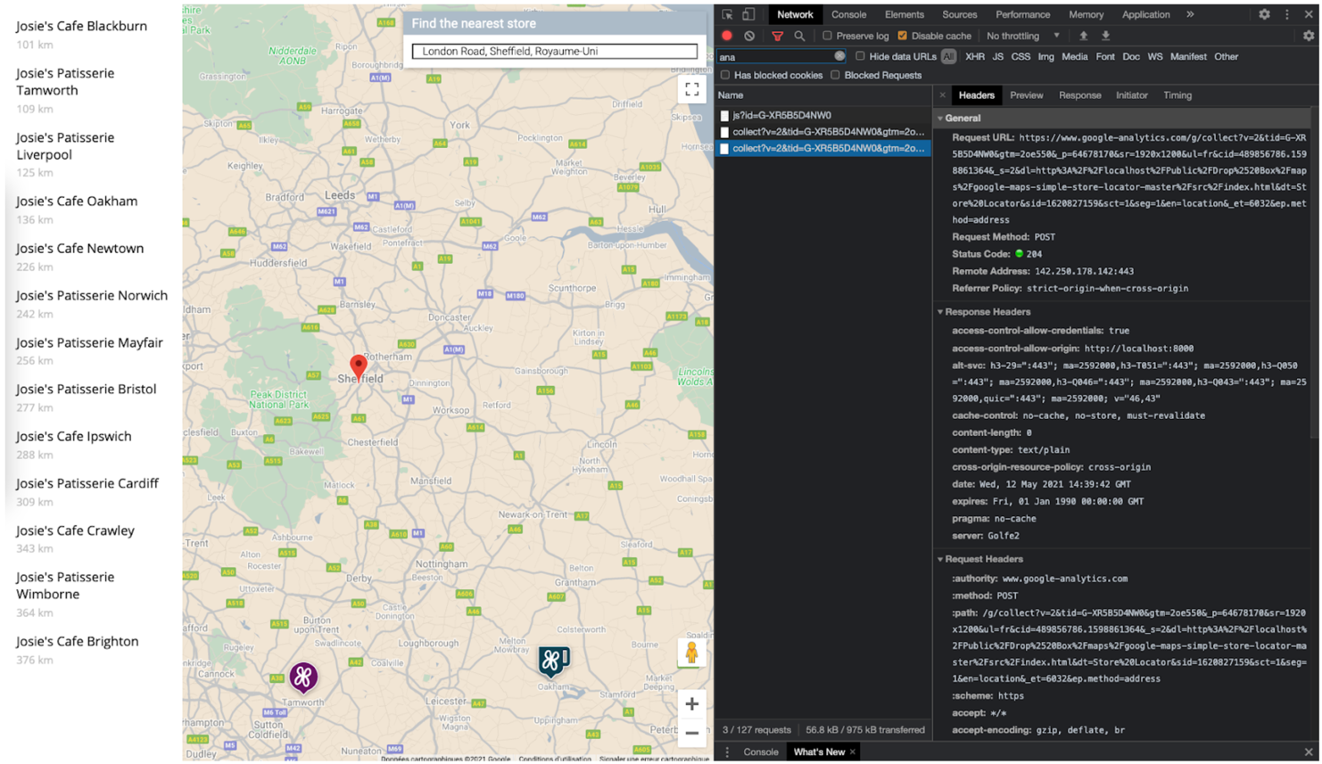Viewport: 1322px width, 764px height.
Task: Enable the Preserve log checkbox
Action: coord(827,36)
